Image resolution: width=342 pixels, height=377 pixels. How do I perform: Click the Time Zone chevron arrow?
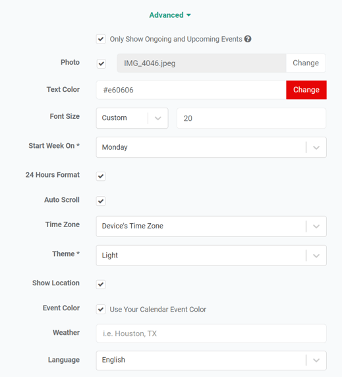pyautogui.click(x=316, y=226)
